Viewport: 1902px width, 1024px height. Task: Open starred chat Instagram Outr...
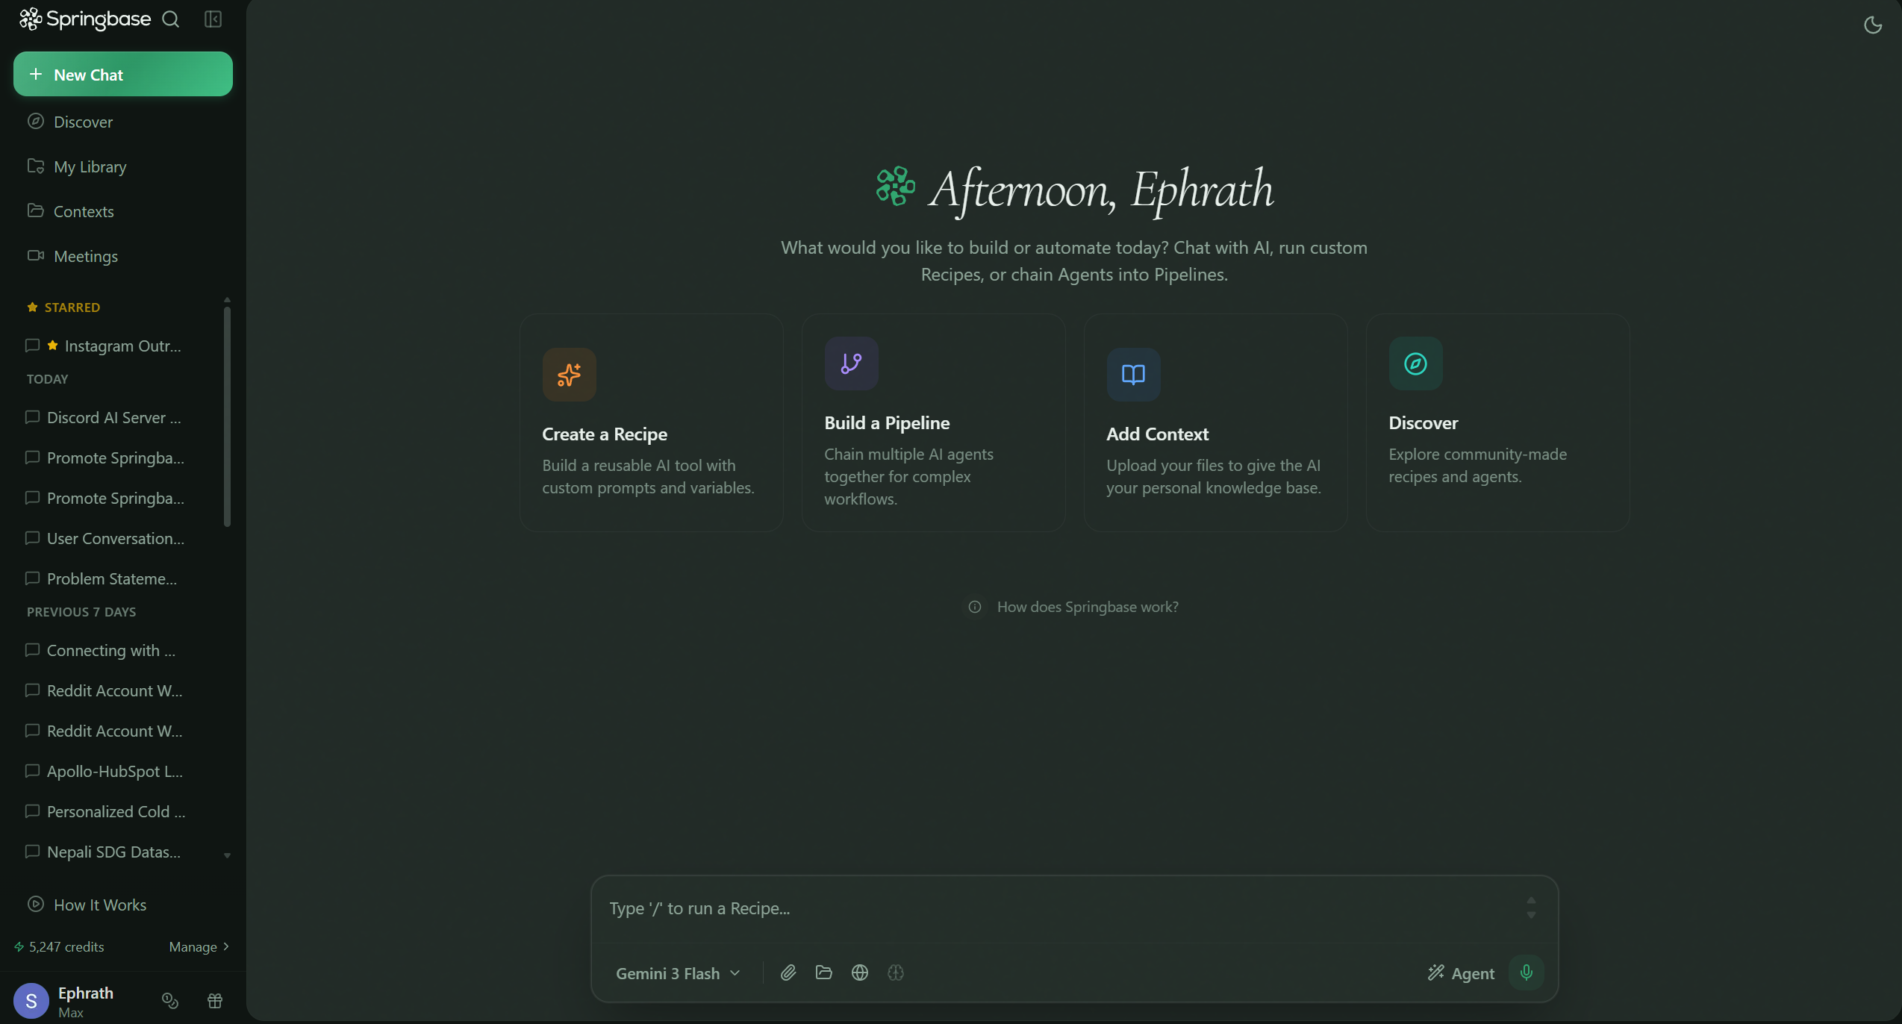[x=116, y=346]
